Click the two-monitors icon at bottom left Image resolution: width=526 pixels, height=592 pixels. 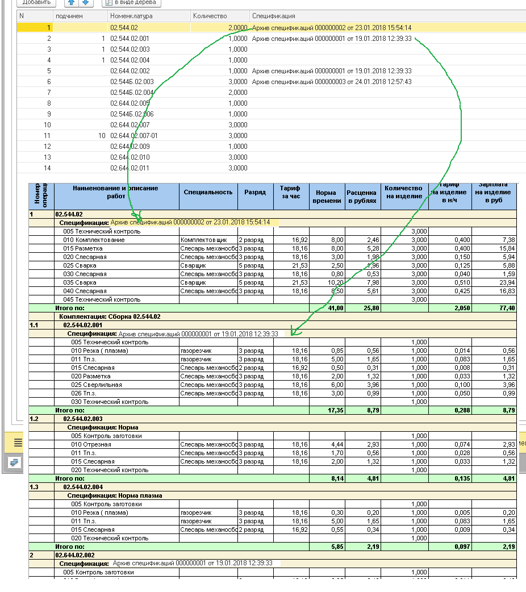click(15, 462)
